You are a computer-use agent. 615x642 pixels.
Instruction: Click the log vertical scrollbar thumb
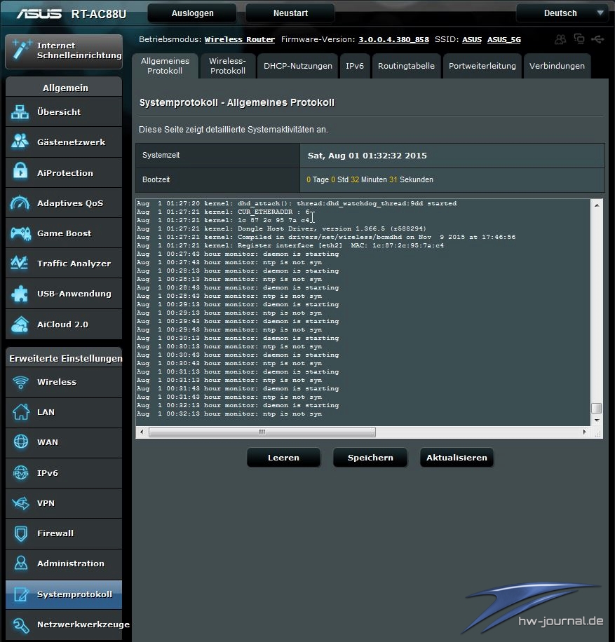[x=597, y=408]
